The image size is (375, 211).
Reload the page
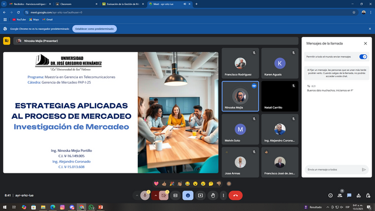pyautogui.click(x=18, y=12)
